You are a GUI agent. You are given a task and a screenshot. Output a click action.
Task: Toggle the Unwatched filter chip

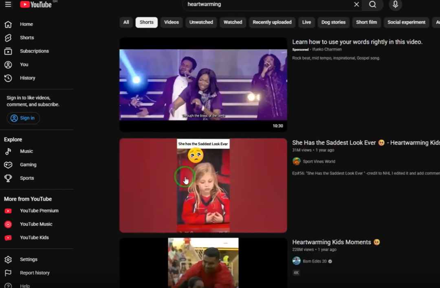click(201, 22)
